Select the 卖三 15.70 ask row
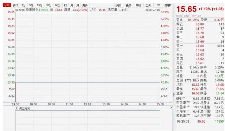Screen dimensions: 225x131 pos(200,33)
